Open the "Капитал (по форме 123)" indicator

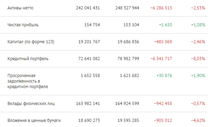pos(31,42)
